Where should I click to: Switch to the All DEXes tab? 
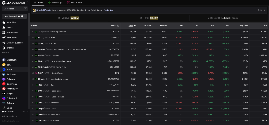click(38, 3)
